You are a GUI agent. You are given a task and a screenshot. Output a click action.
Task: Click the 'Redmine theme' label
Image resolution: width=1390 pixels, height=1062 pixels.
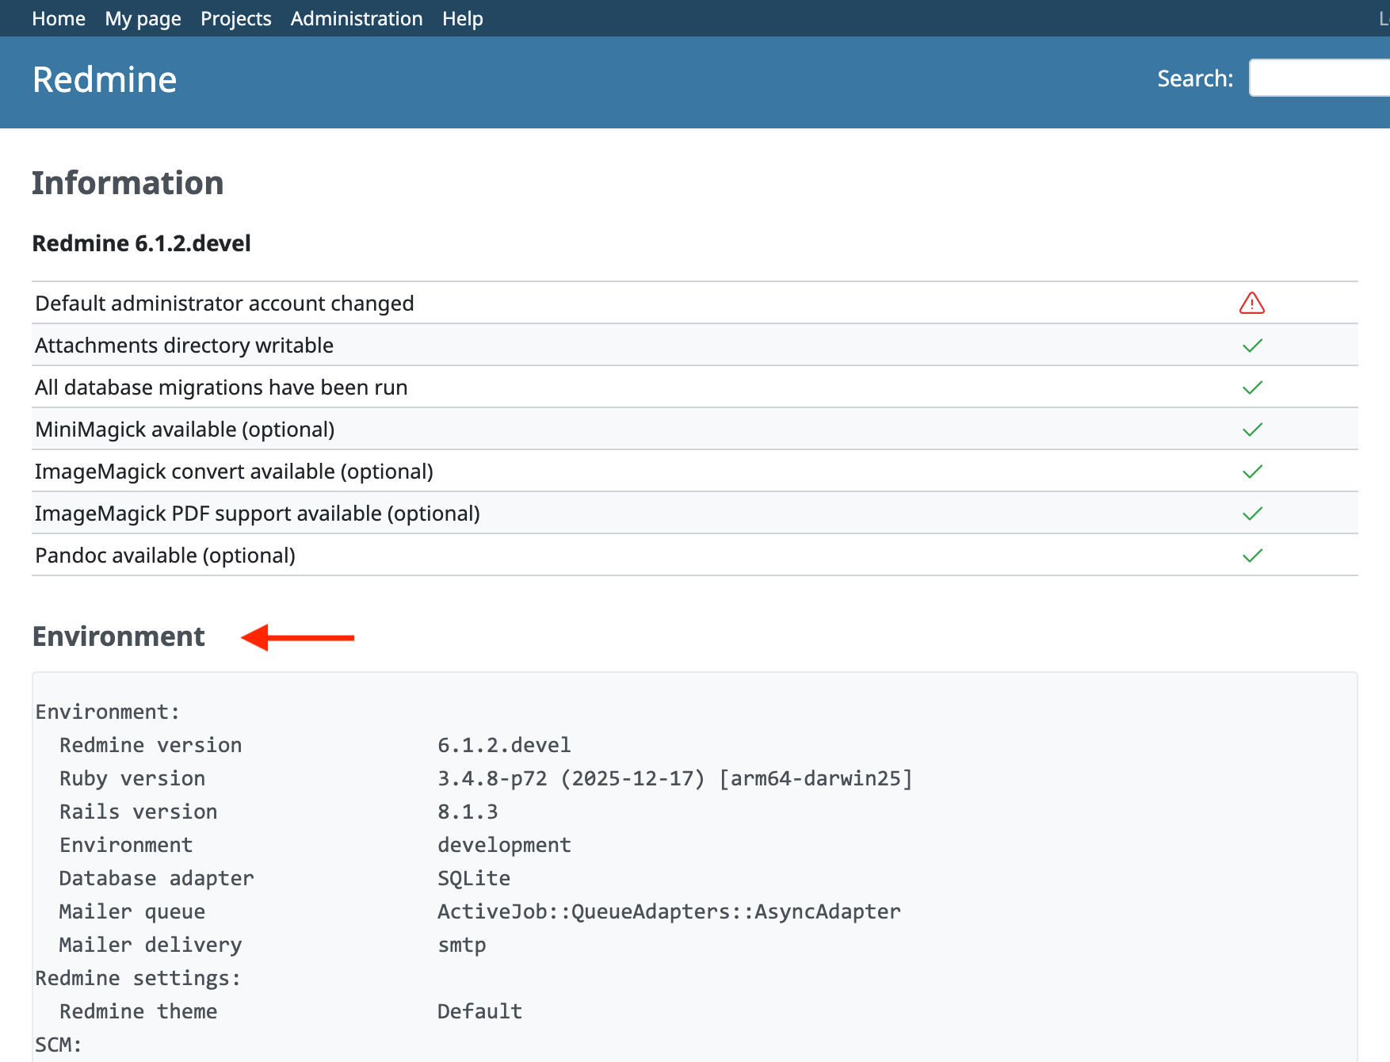click(138, 1011)
